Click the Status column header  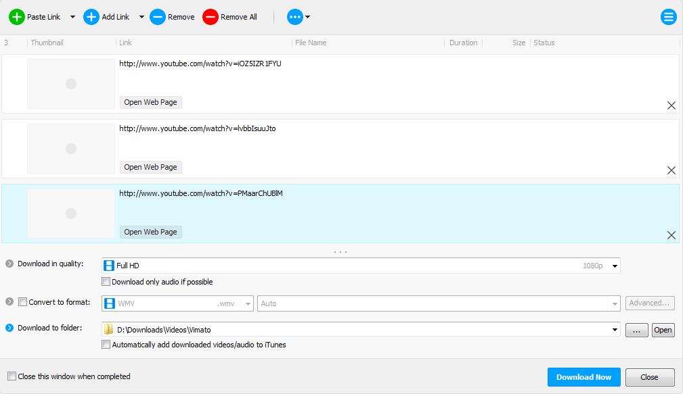[x=544, y=43]
